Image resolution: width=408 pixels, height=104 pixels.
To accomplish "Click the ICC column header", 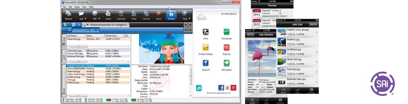I will click(127, 36).
